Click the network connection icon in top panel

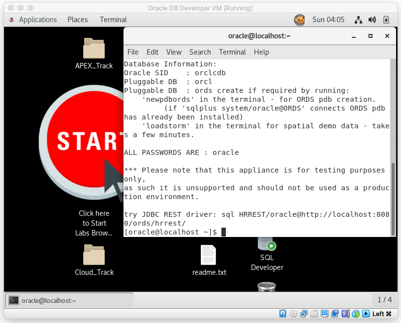[359, 20]
